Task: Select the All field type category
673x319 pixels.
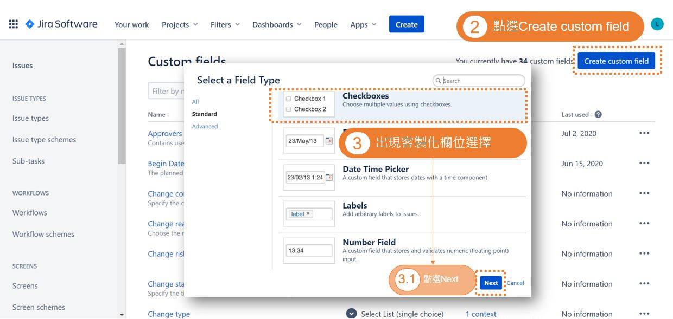Action: click(195, 101)
